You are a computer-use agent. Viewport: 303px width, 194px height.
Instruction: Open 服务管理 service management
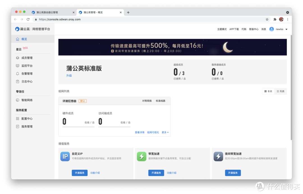(x=27, y=126)
